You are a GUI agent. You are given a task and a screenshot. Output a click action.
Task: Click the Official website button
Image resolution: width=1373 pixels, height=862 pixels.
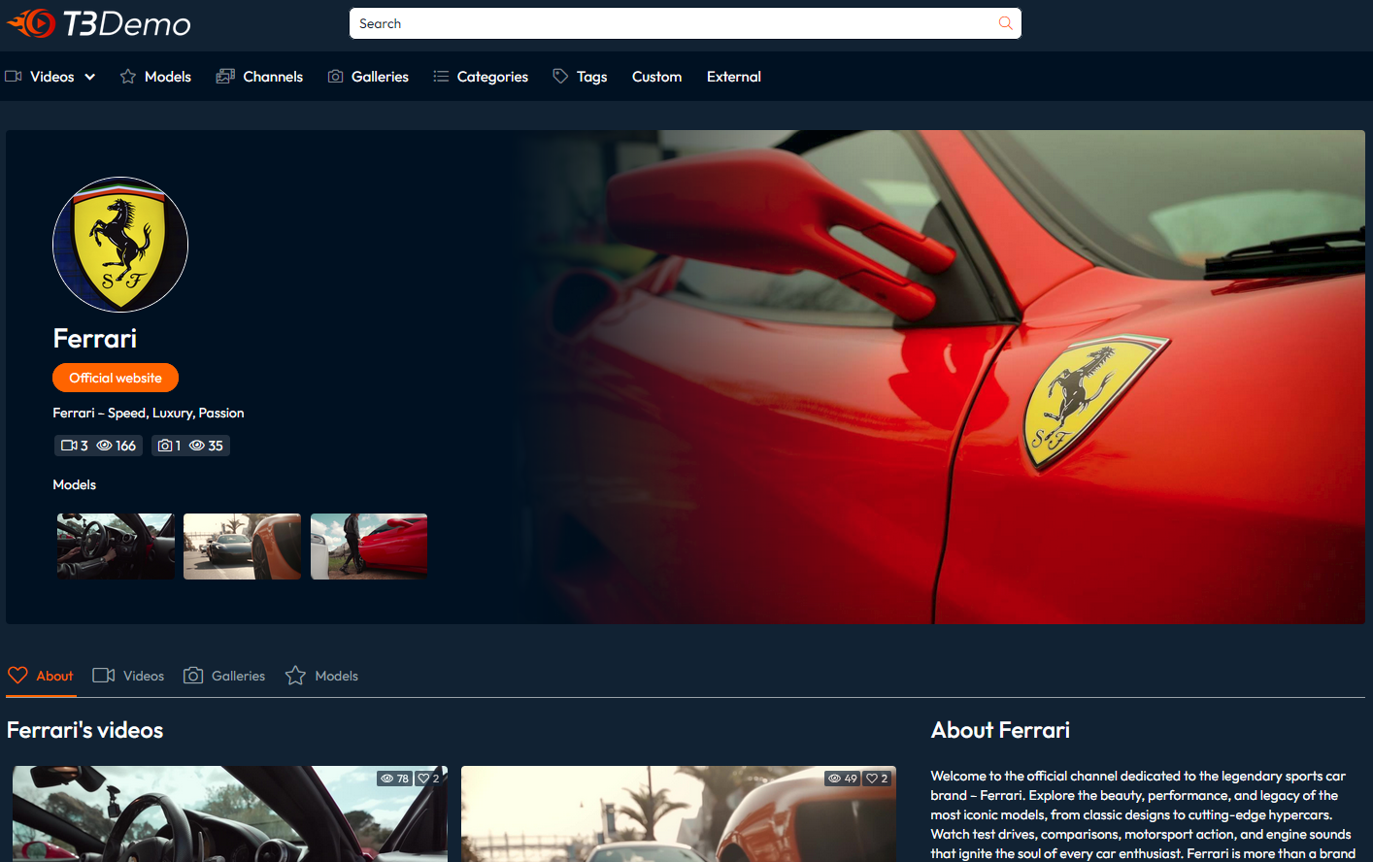(x=116, y=378)
